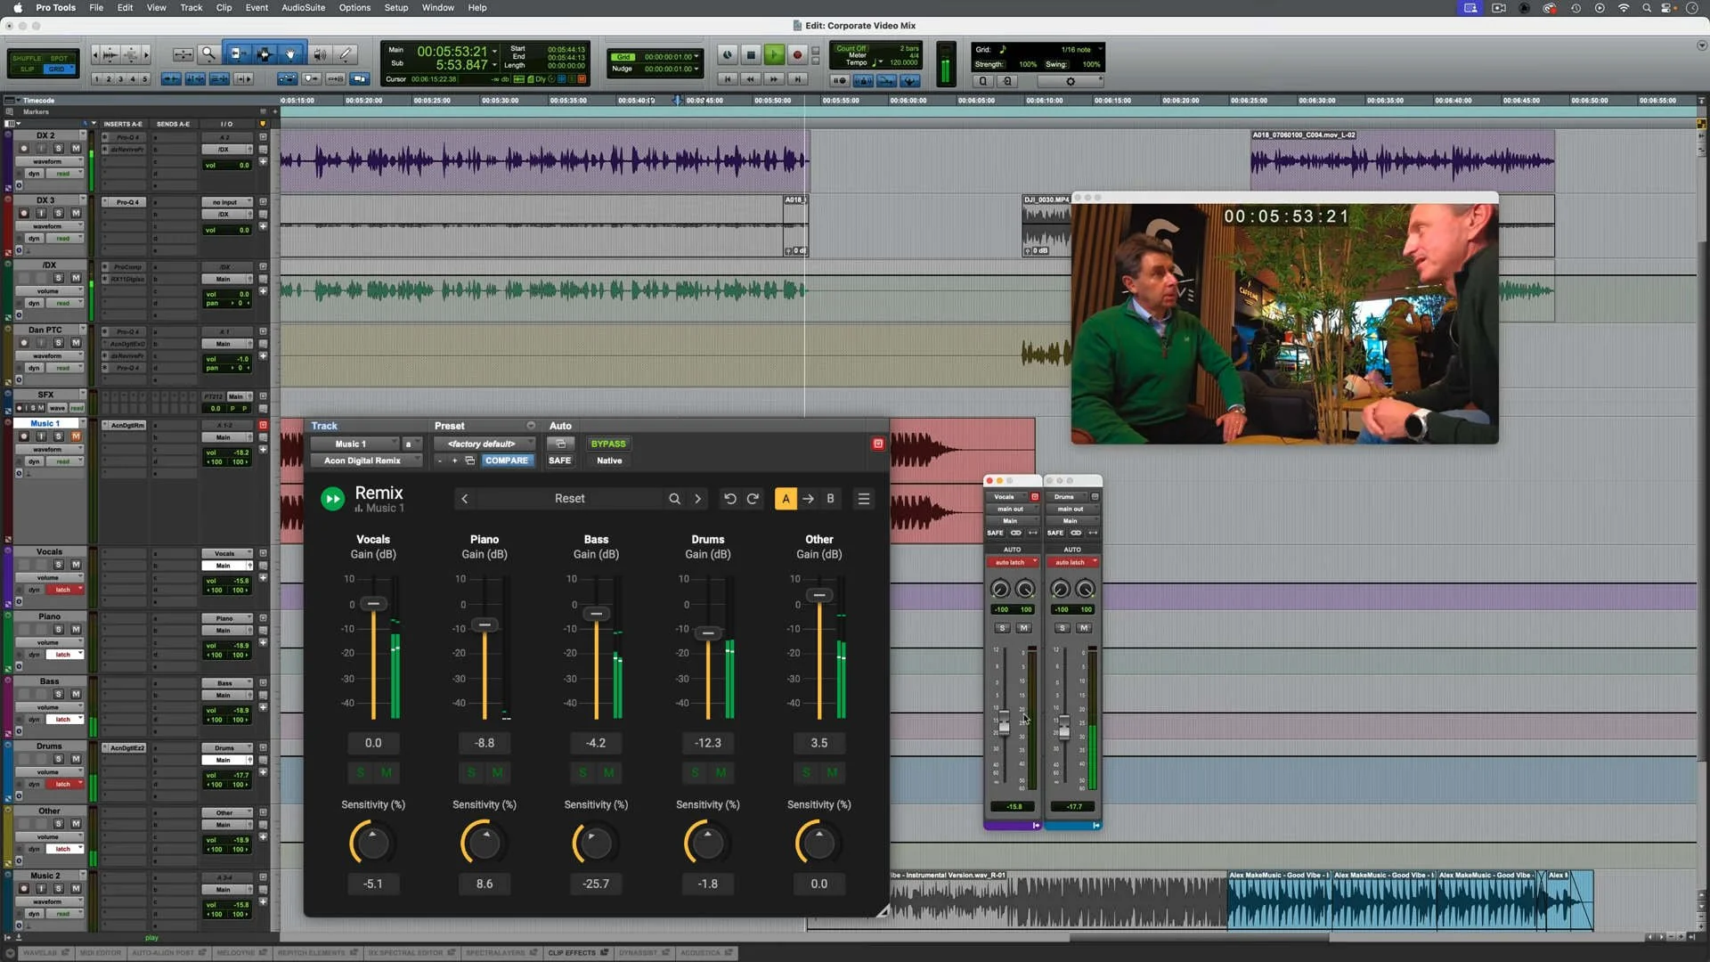This screenshot has width=1710, height=962.
Task: Click the COMPARE button in the plugin header
Action: pos(508,461)
